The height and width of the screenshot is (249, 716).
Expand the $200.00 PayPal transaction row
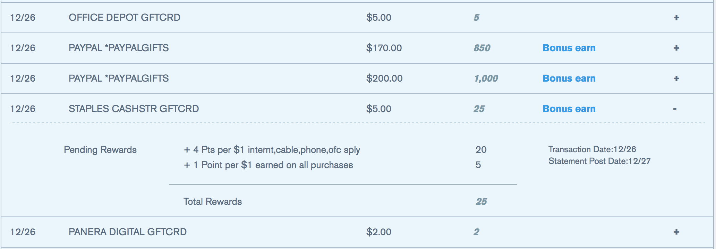pos(676,79)
